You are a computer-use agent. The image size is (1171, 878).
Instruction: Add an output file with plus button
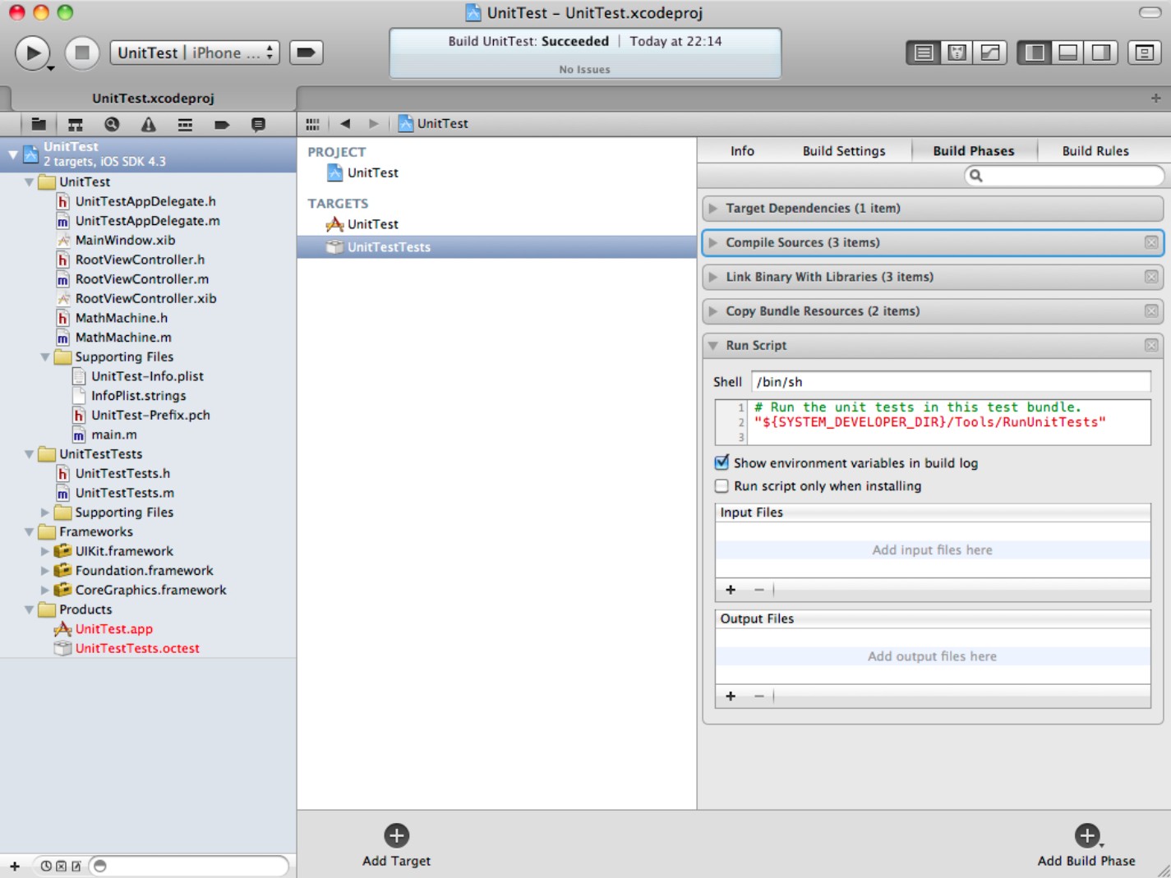point(731,696)
